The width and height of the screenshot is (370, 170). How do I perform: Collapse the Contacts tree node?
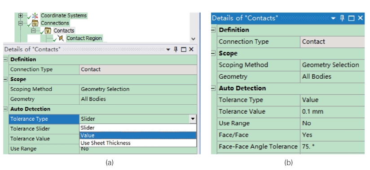[33, 31]
